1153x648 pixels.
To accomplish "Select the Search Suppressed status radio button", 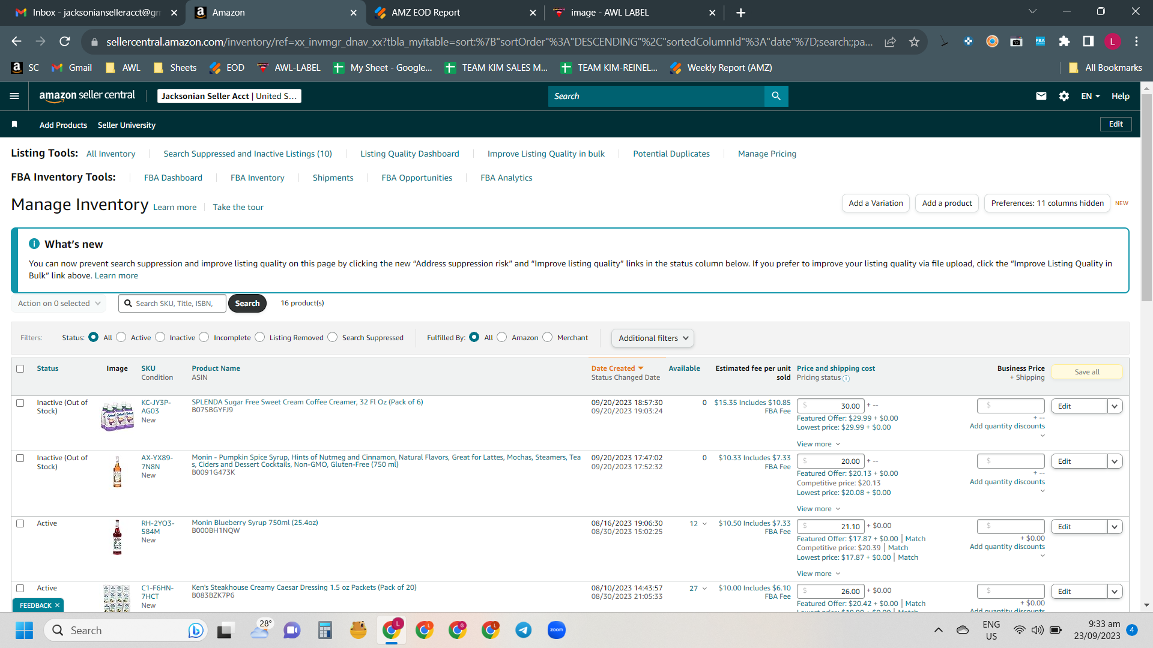I will 333,337.
